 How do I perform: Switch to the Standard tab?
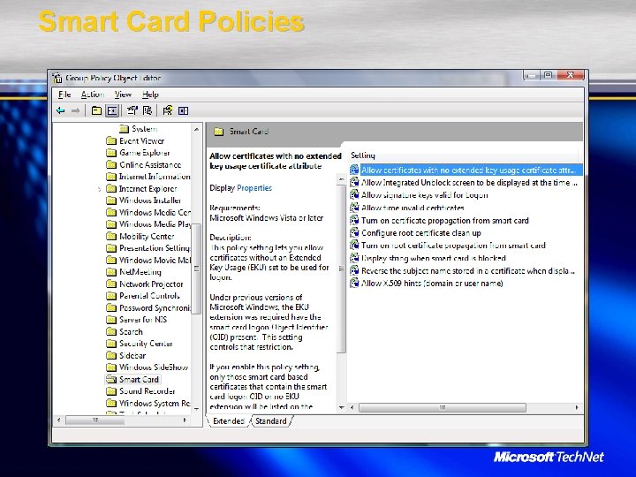click(271, 421)
